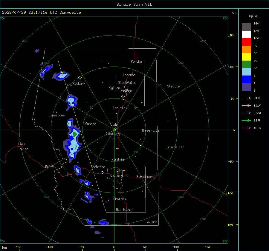The image size is (269, 251).
Task: Click the white plus marker east of ThreeHills
Action: [x=169, y=120]
